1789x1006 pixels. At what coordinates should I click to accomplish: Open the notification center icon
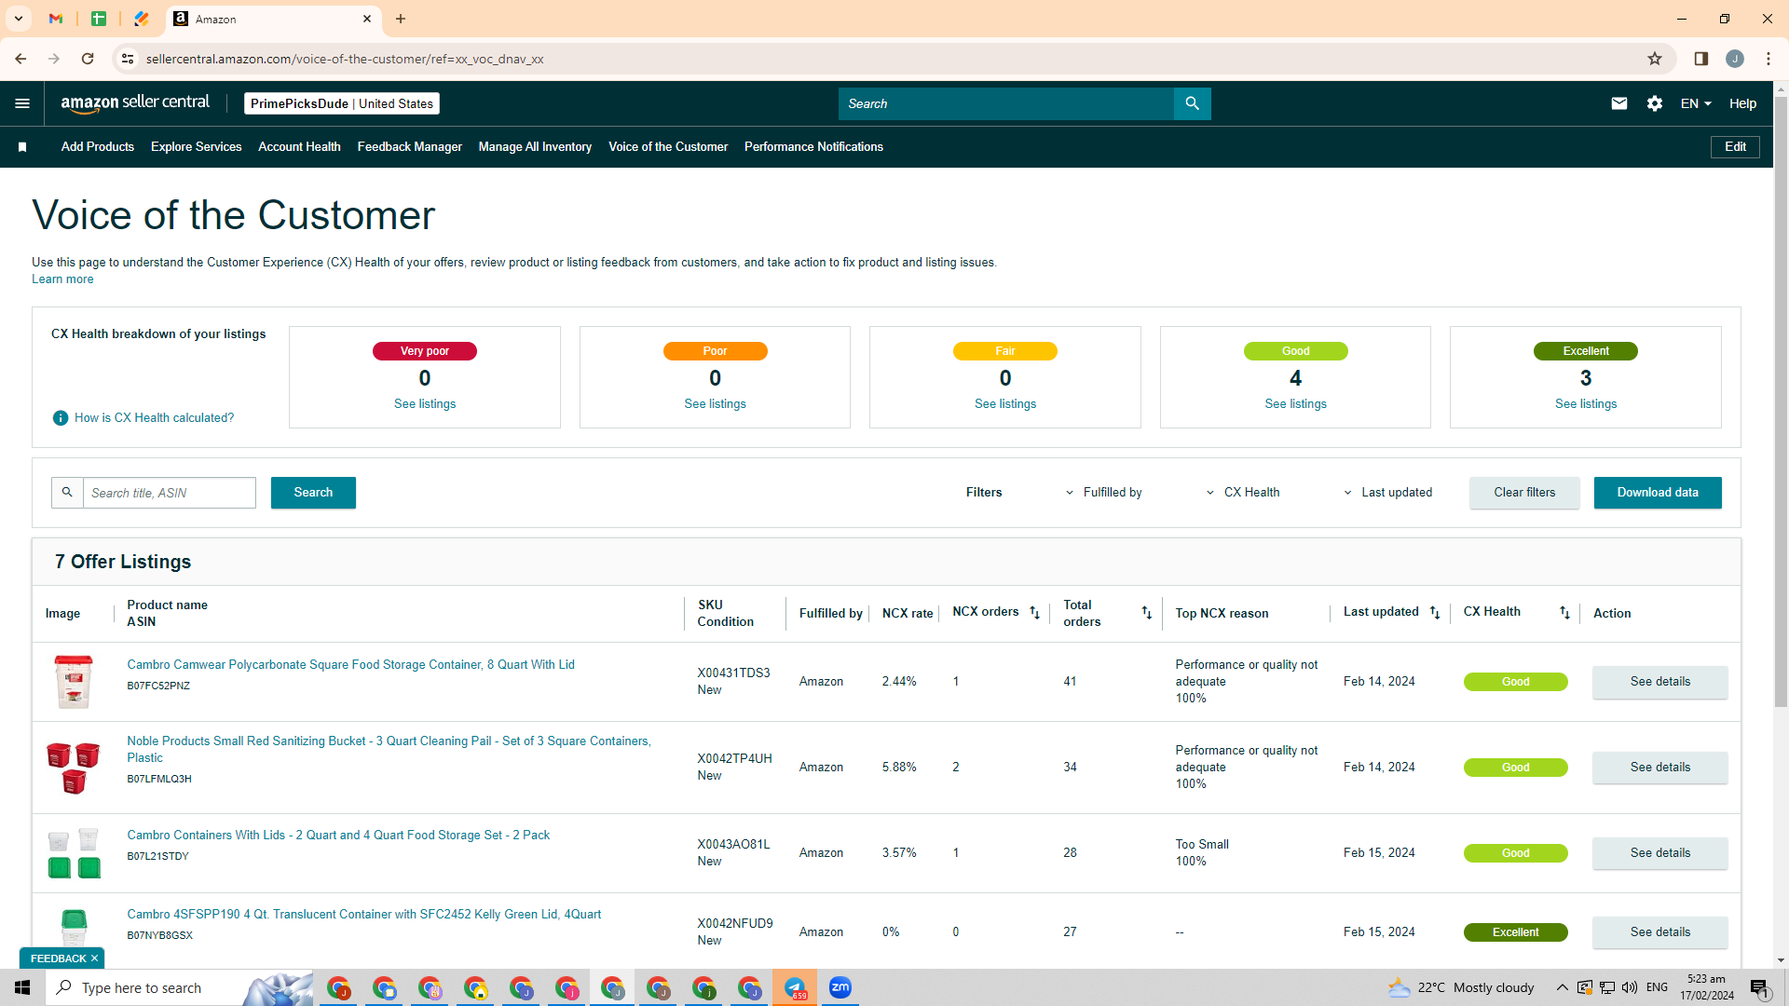[1759, 988]
